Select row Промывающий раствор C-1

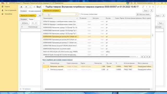97,43
